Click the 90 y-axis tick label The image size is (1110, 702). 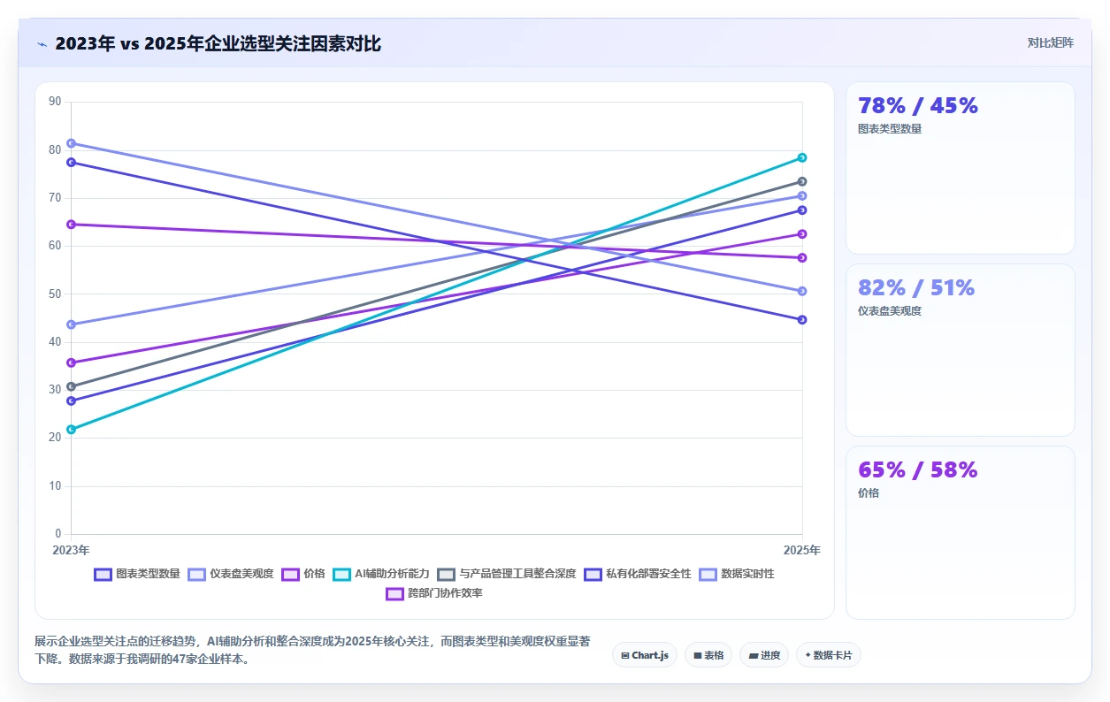[x=55, y=102]
